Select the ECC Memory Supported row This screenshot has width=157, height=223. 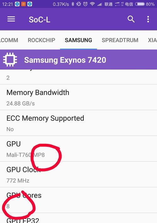pyautogui.click(x=78, y=123)
